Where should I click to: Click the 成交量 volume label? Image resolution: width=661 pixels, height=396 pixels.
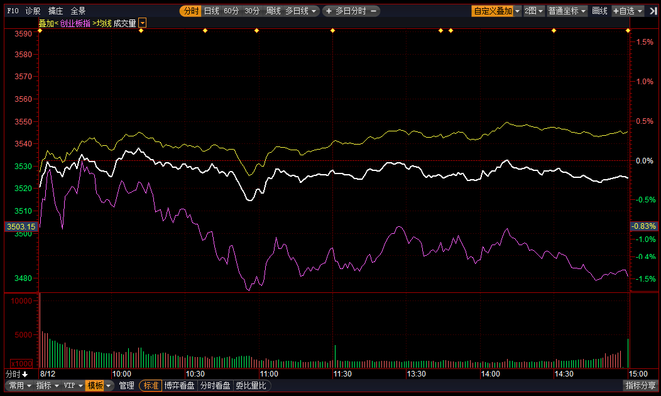point(125,24)
